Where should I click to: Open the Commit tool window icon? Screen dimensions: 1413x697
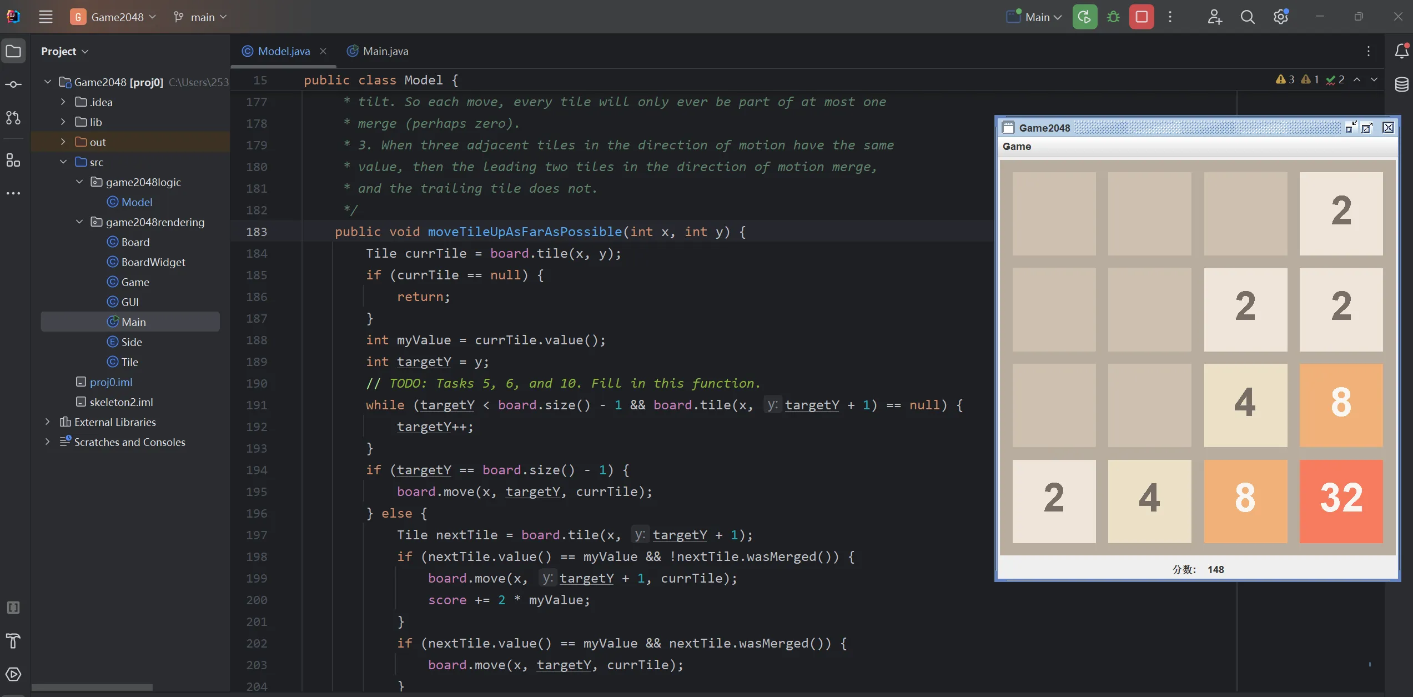click(x=13, y=84)
